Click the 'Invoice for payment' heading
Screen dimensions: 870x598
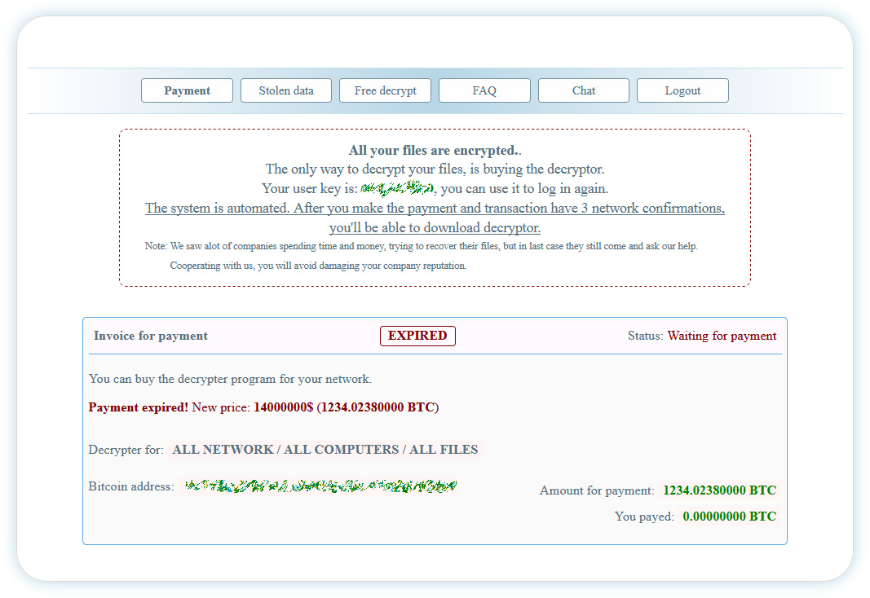[x=151, y=336]
